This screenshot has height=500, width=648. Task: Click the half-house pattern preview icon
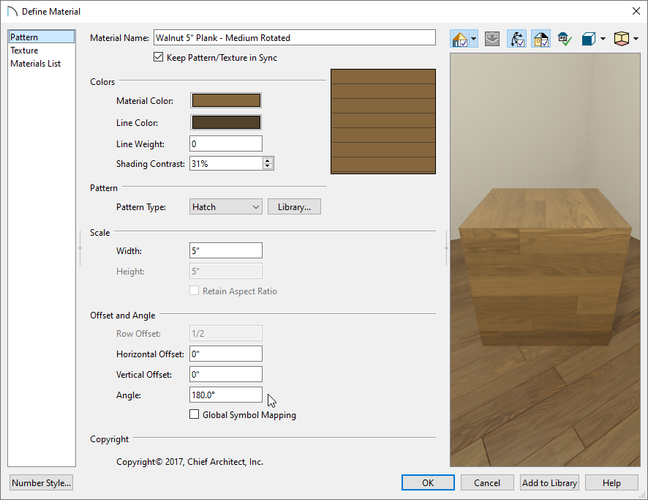click(540, 38)
